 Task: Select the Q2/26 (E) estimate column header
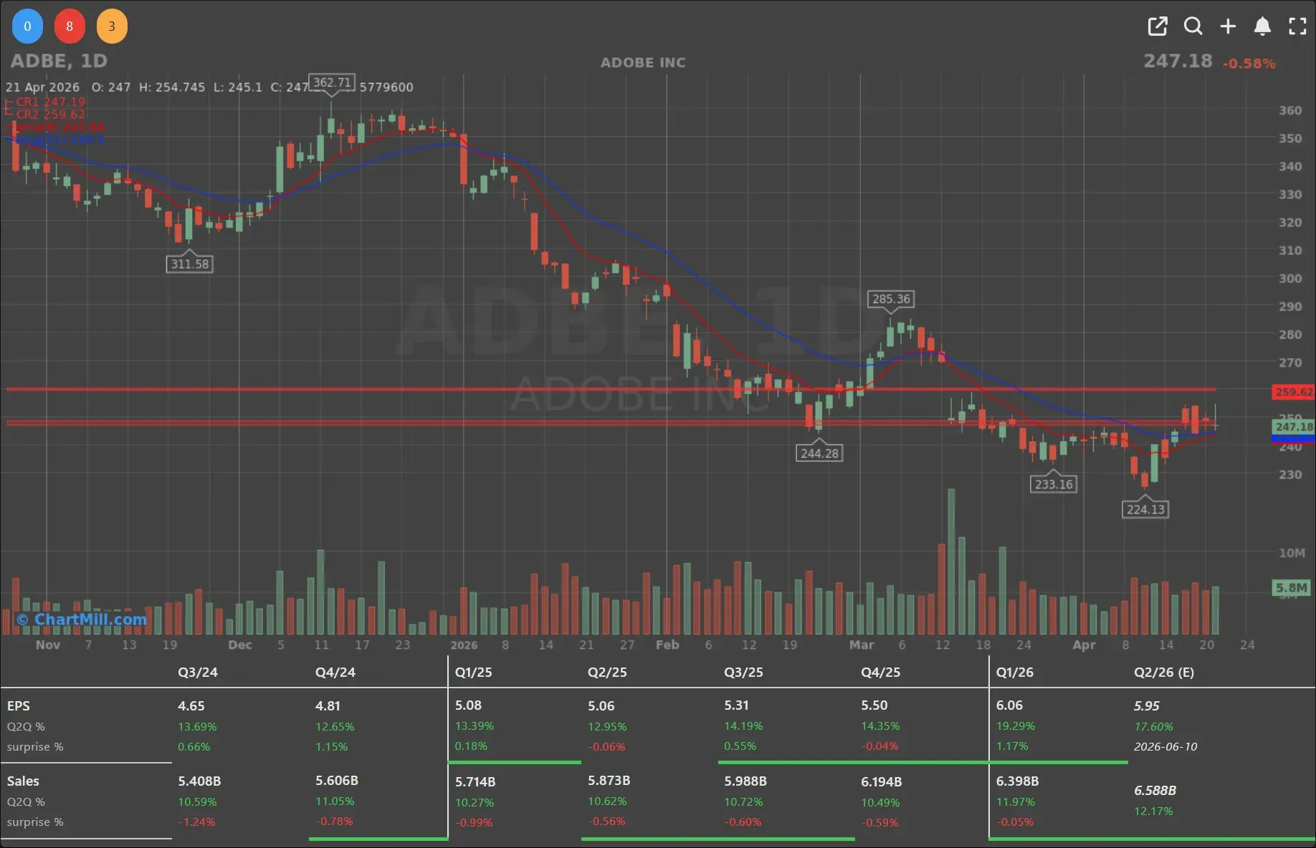tap(1163, 672)
